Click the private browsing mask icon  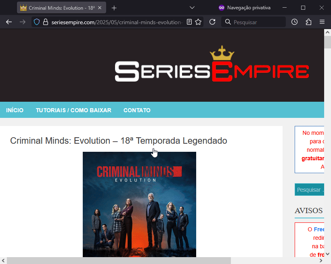(x=222, y=8)
